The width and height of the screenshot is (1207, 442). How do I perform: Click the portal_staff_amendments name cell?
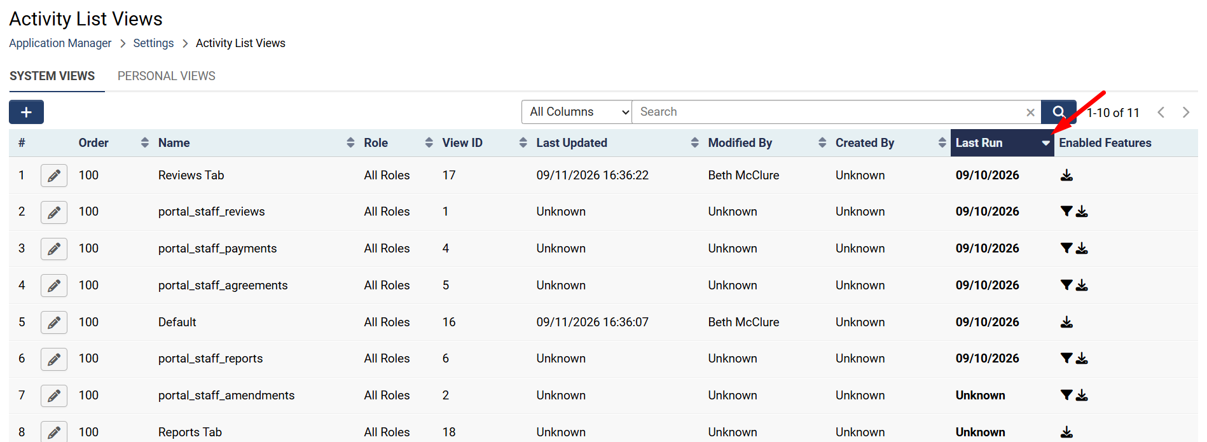click(226, 396)
